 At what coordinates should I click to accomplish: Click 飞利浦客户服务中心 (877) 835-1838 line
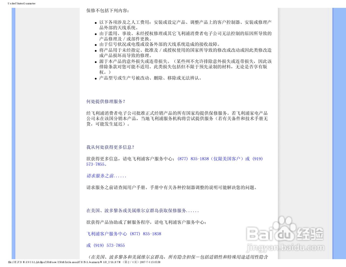[124, 234]
